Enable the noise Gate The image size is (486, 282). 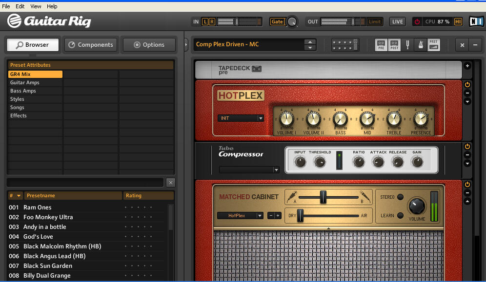277,21
